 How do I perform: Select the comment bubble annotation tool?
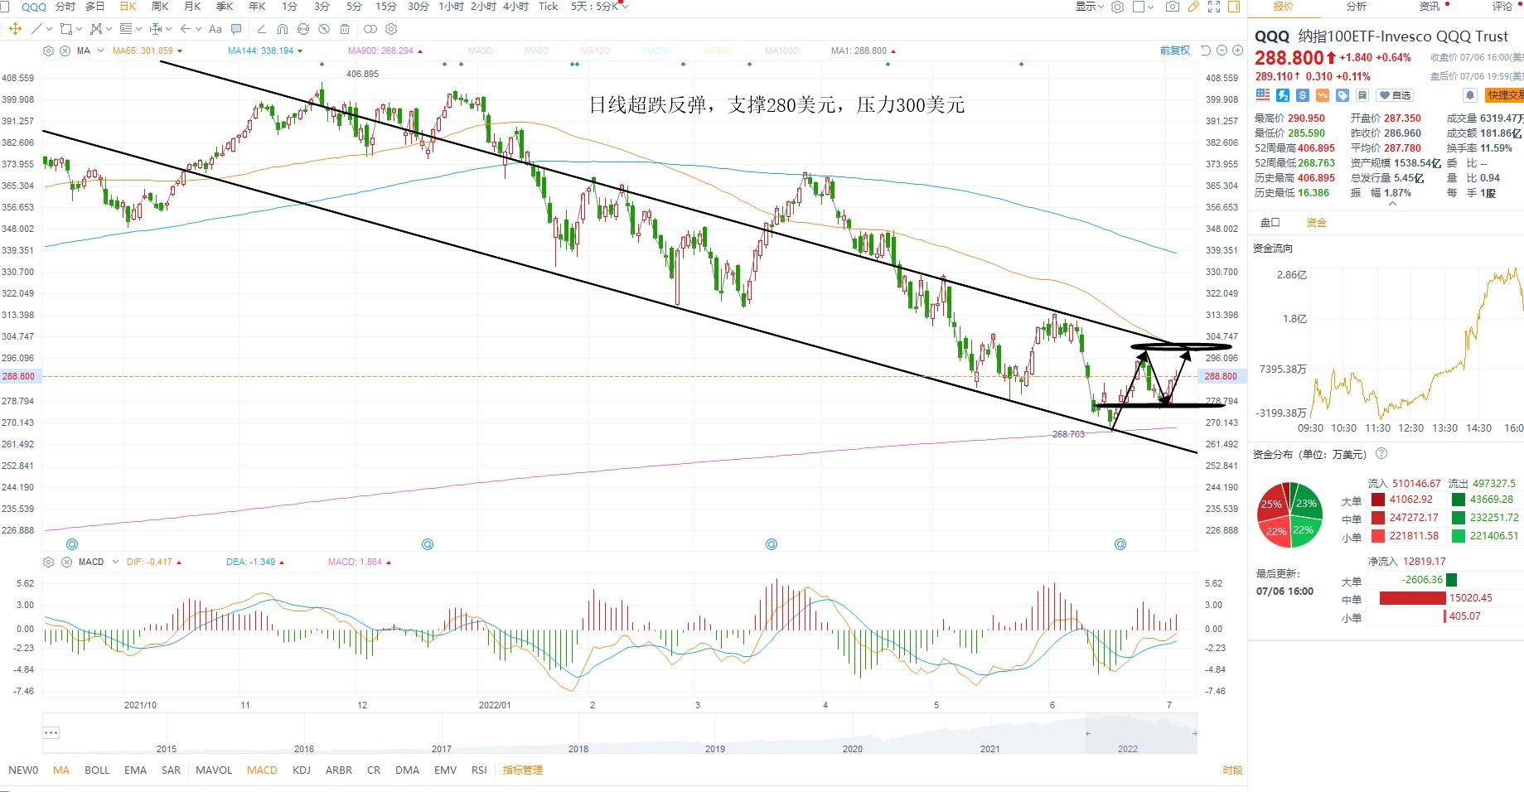point(236,29)
